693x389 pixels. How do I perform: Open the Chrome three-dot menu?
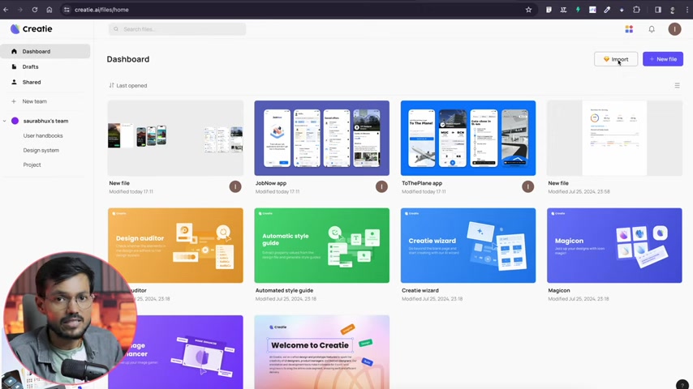click(687, 10)
